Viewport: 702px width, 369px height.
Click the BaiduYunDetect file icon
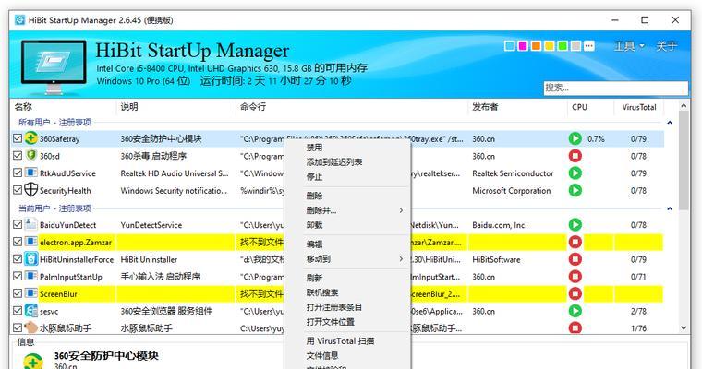tap(30, 224)
